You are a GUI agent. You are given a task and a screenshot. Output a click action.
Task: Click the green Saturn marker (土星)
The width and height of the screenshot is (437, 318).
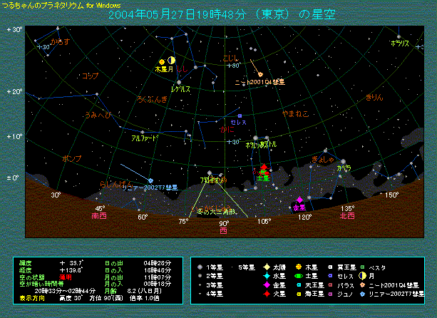(x=263, y=173)
